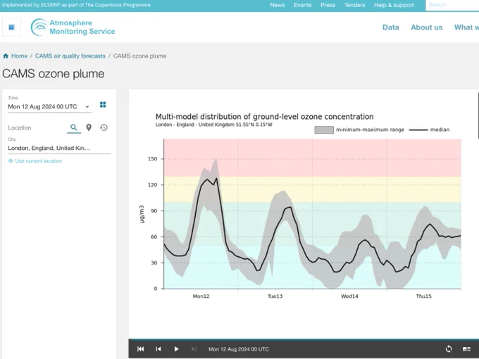Click the small square icon left of logo
The width and height of the screenshot is (479, 359).
(11, 27)
